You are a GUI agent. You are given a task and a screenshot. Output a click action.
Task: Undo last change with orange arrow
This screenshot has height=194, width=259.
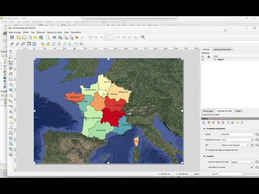(x=77, y=37)
